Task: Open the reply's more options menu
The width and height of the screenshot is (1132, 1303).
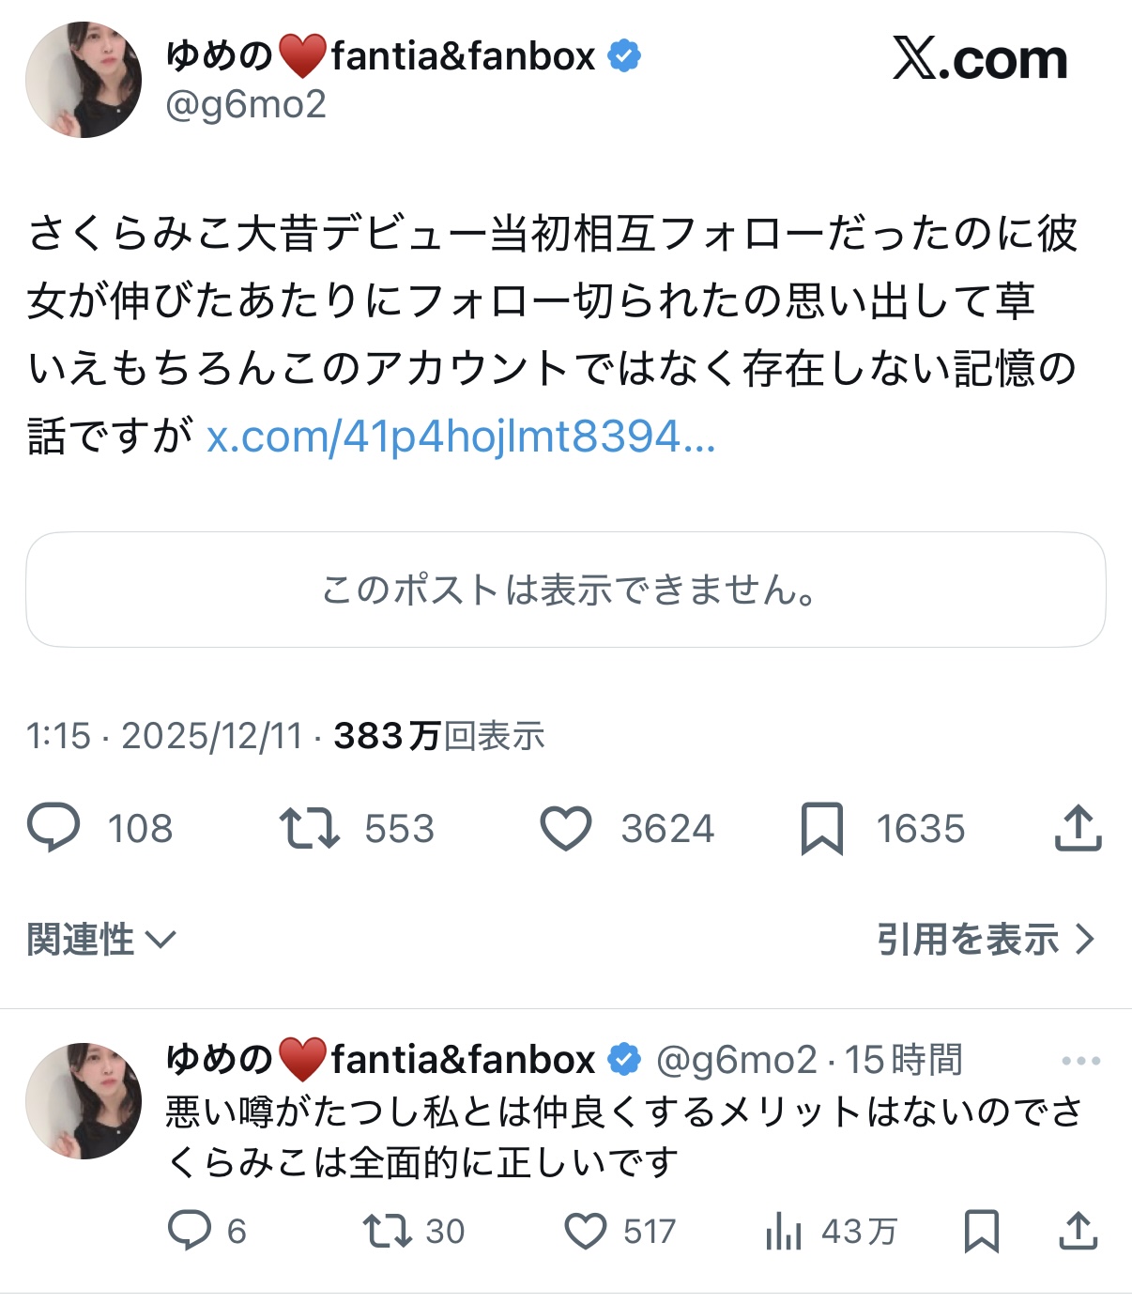Action: click(x=1080, y=1061)
